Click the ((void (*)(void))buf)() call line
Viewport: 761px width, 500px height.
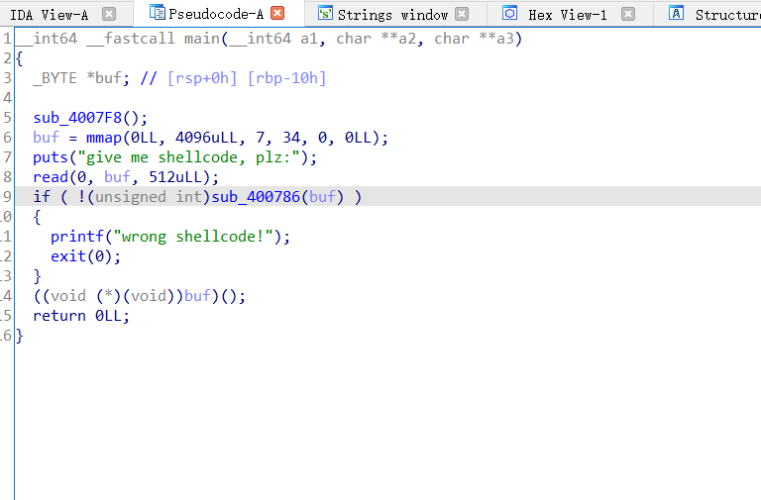click(x=140, y=296)
